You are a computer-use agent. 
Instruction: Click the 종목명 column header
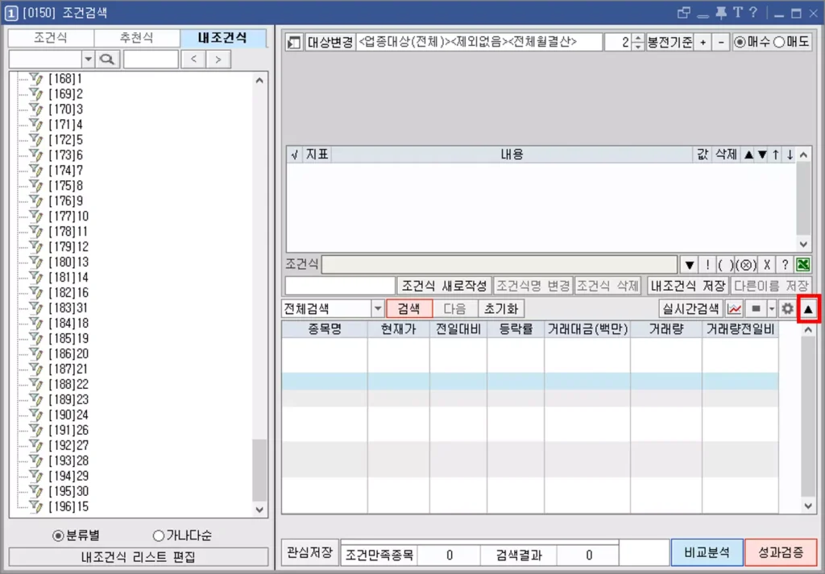coord(325,329)
